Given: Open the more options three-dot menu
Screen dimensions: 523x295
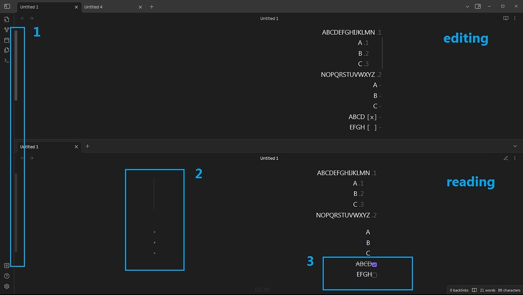Looking at the screenshot, I should tap(515, 18).
